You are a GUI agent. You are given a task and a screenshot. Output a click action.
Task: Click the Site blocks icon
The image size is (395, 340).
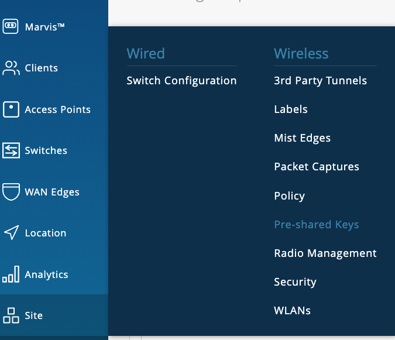click(x=11, y=315)
